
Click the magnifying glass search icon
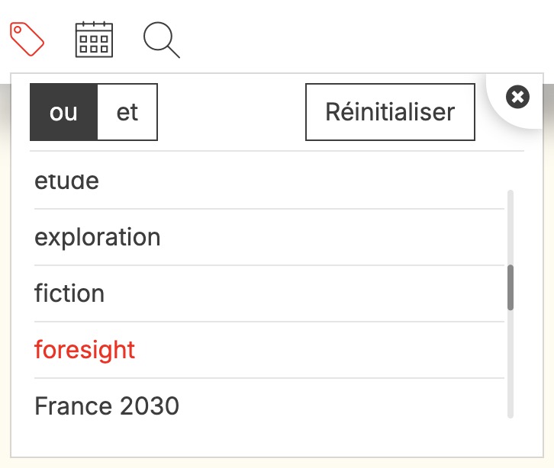(x=161, y=40)
